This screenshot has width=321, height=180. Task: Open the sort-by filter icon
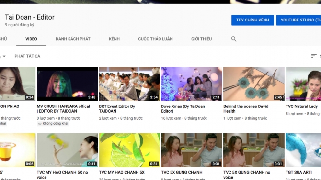click(314, 56)
